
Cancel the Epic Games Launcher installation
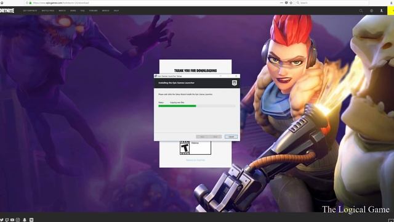tap(231, 137)
